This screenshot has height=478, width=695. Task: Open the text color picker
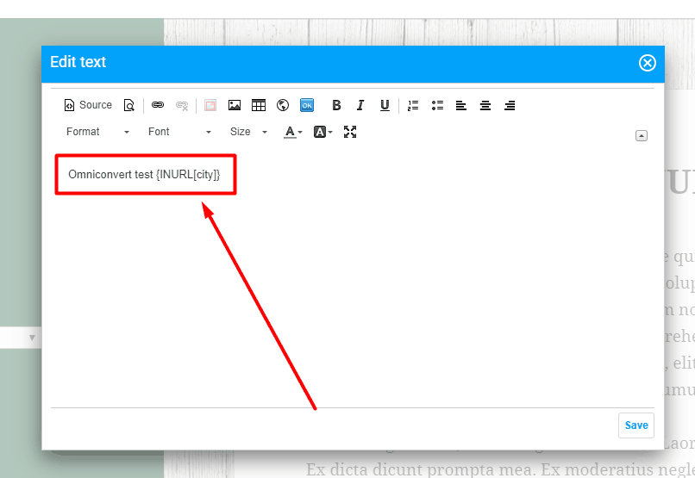point(292,132)
